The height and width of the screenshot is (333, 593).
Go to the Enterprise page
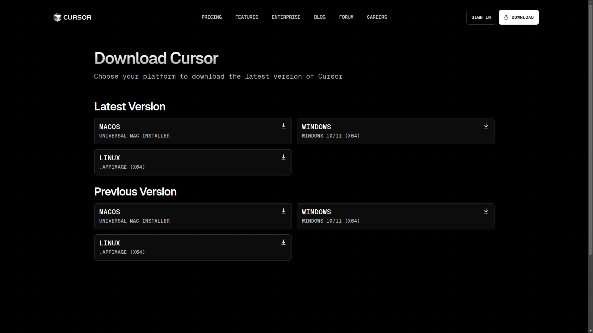[x=286, y=17]
